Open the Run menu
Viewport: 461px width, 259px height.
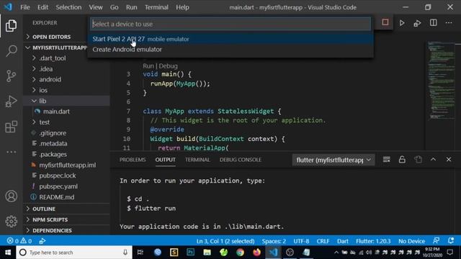click(x=131, y=7)
